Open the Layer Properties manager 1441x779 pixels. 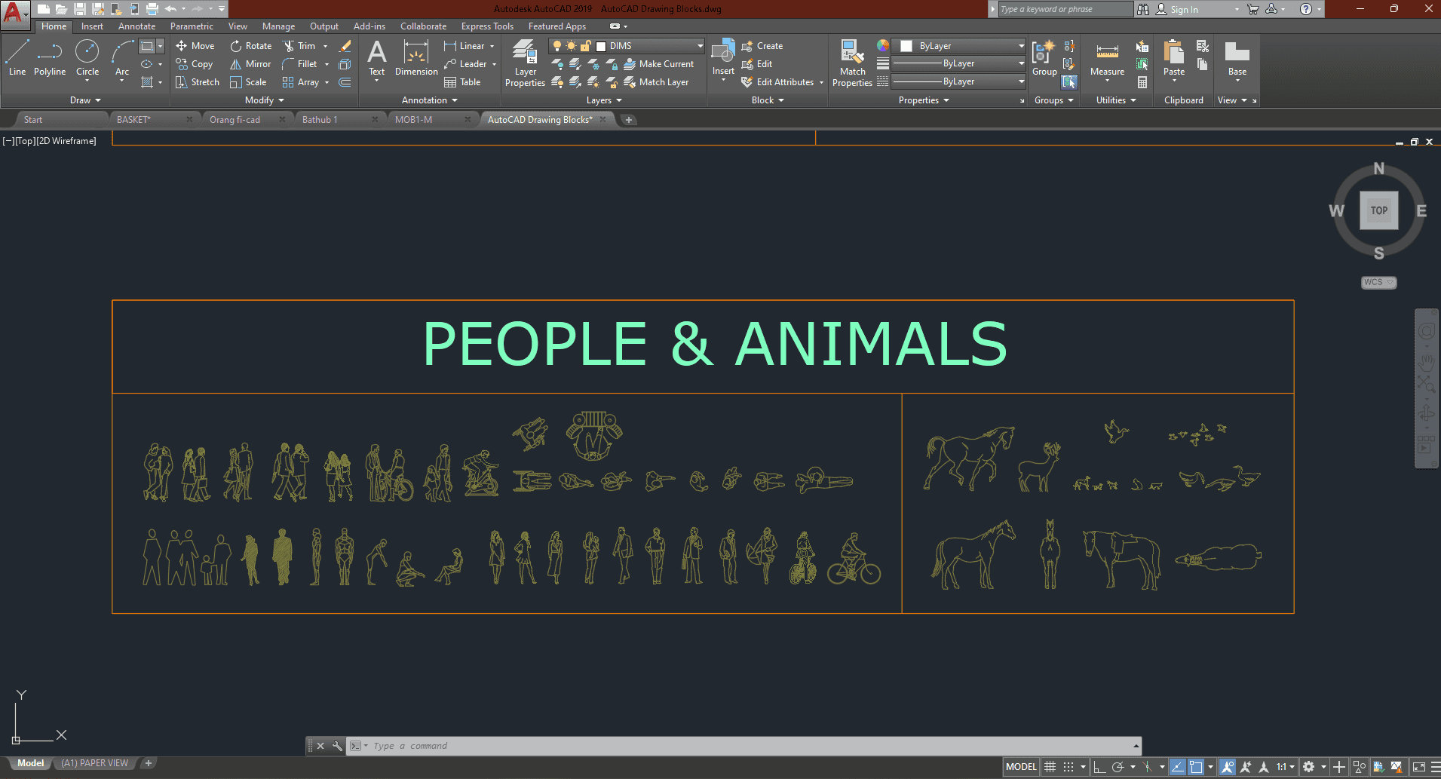[525, 63]
